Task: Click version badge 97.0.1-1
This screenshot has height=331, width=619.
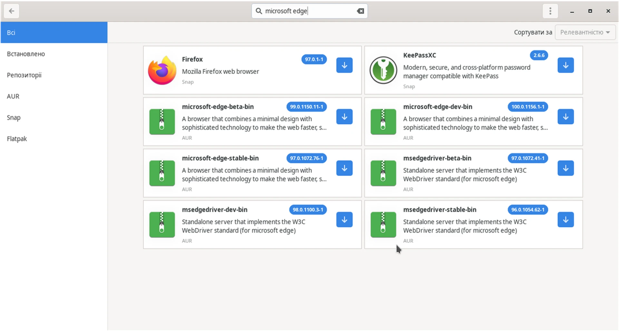Action: coord(314,60)
